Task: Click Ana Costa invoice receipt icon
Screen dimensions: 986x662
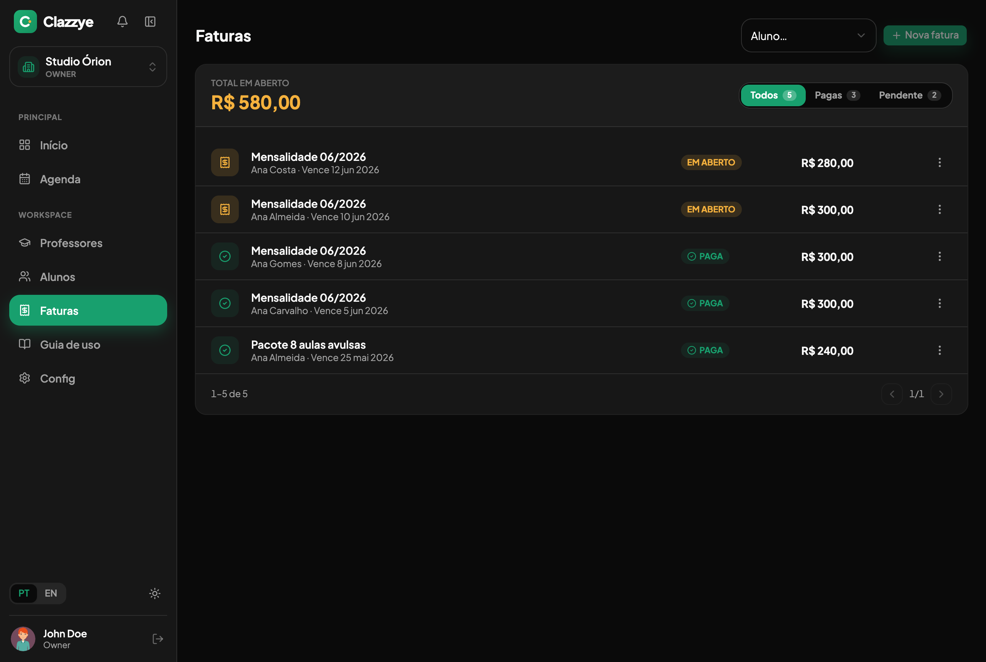Action: coord(225,162)
